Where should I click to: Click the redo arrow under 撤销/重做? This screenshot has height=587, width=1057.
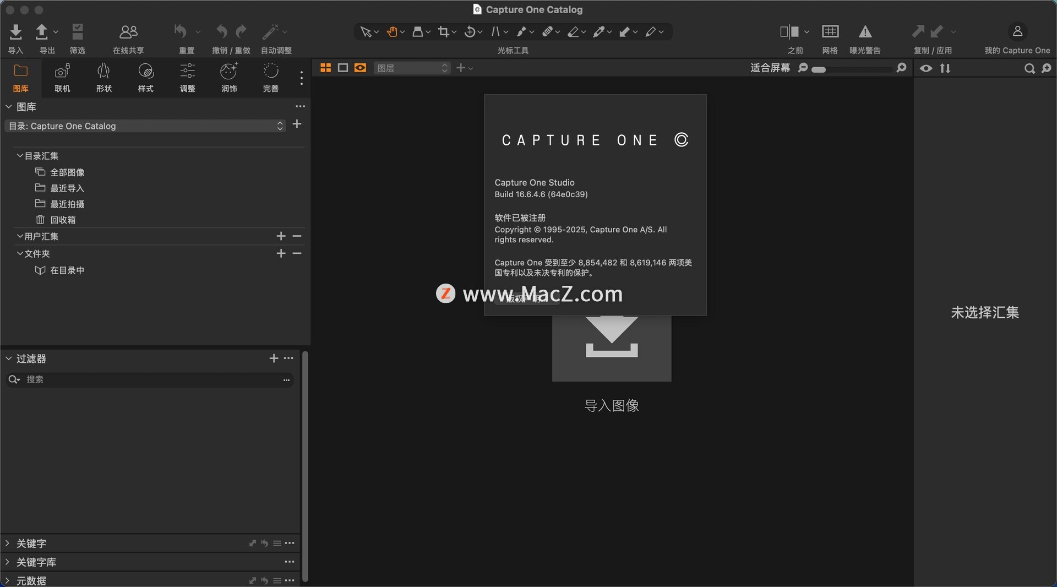(x=241, y=31)
